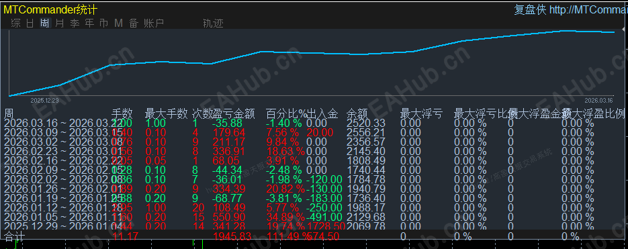Click the -491.00 withdrawal value
The image size is (628, 249).
click(x=324, y=217)
